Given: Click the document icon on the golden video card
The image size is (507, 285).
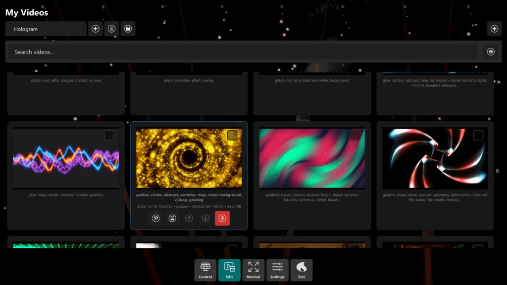Looking at the screenshot, I should pos(172,218).
